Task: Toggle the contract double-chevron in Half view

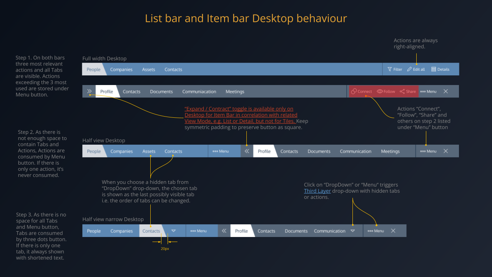Action: 247,151
